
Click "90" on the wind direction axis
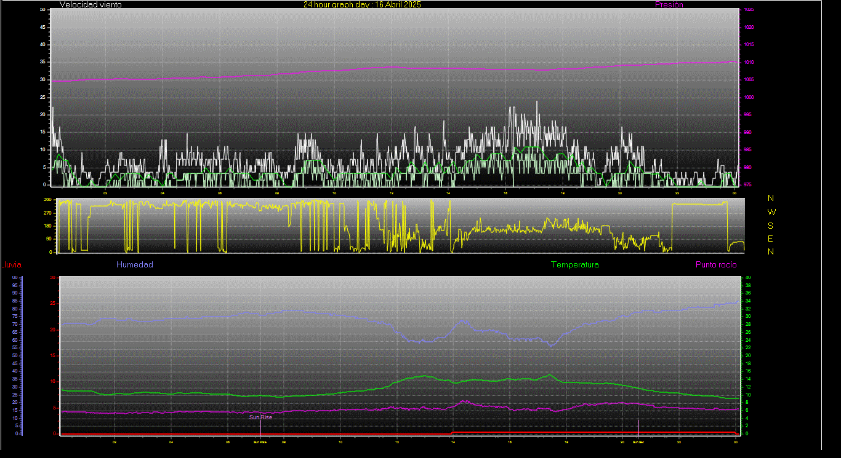coord(49,239)
